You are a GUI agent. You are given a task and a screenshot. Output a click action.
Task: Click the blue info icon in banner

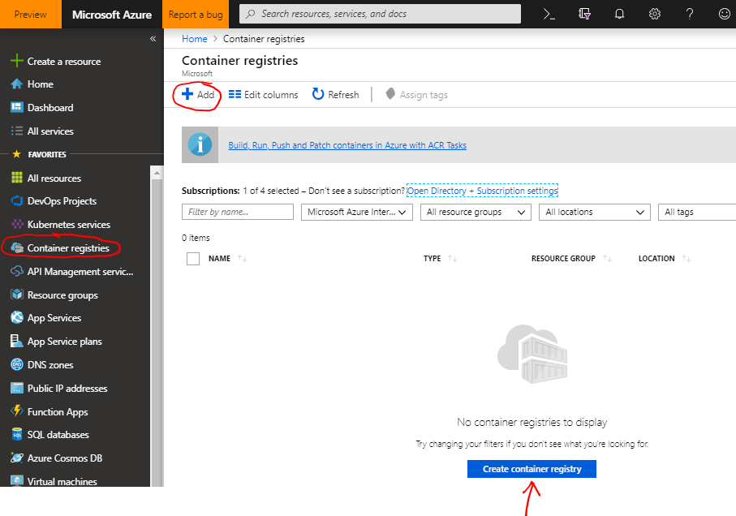[200, 144]
